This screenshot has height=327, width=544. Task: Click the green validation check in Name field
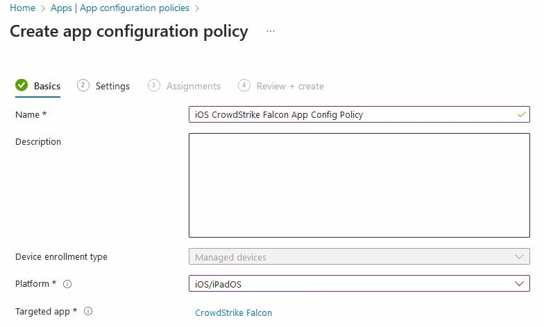(521, 114)
